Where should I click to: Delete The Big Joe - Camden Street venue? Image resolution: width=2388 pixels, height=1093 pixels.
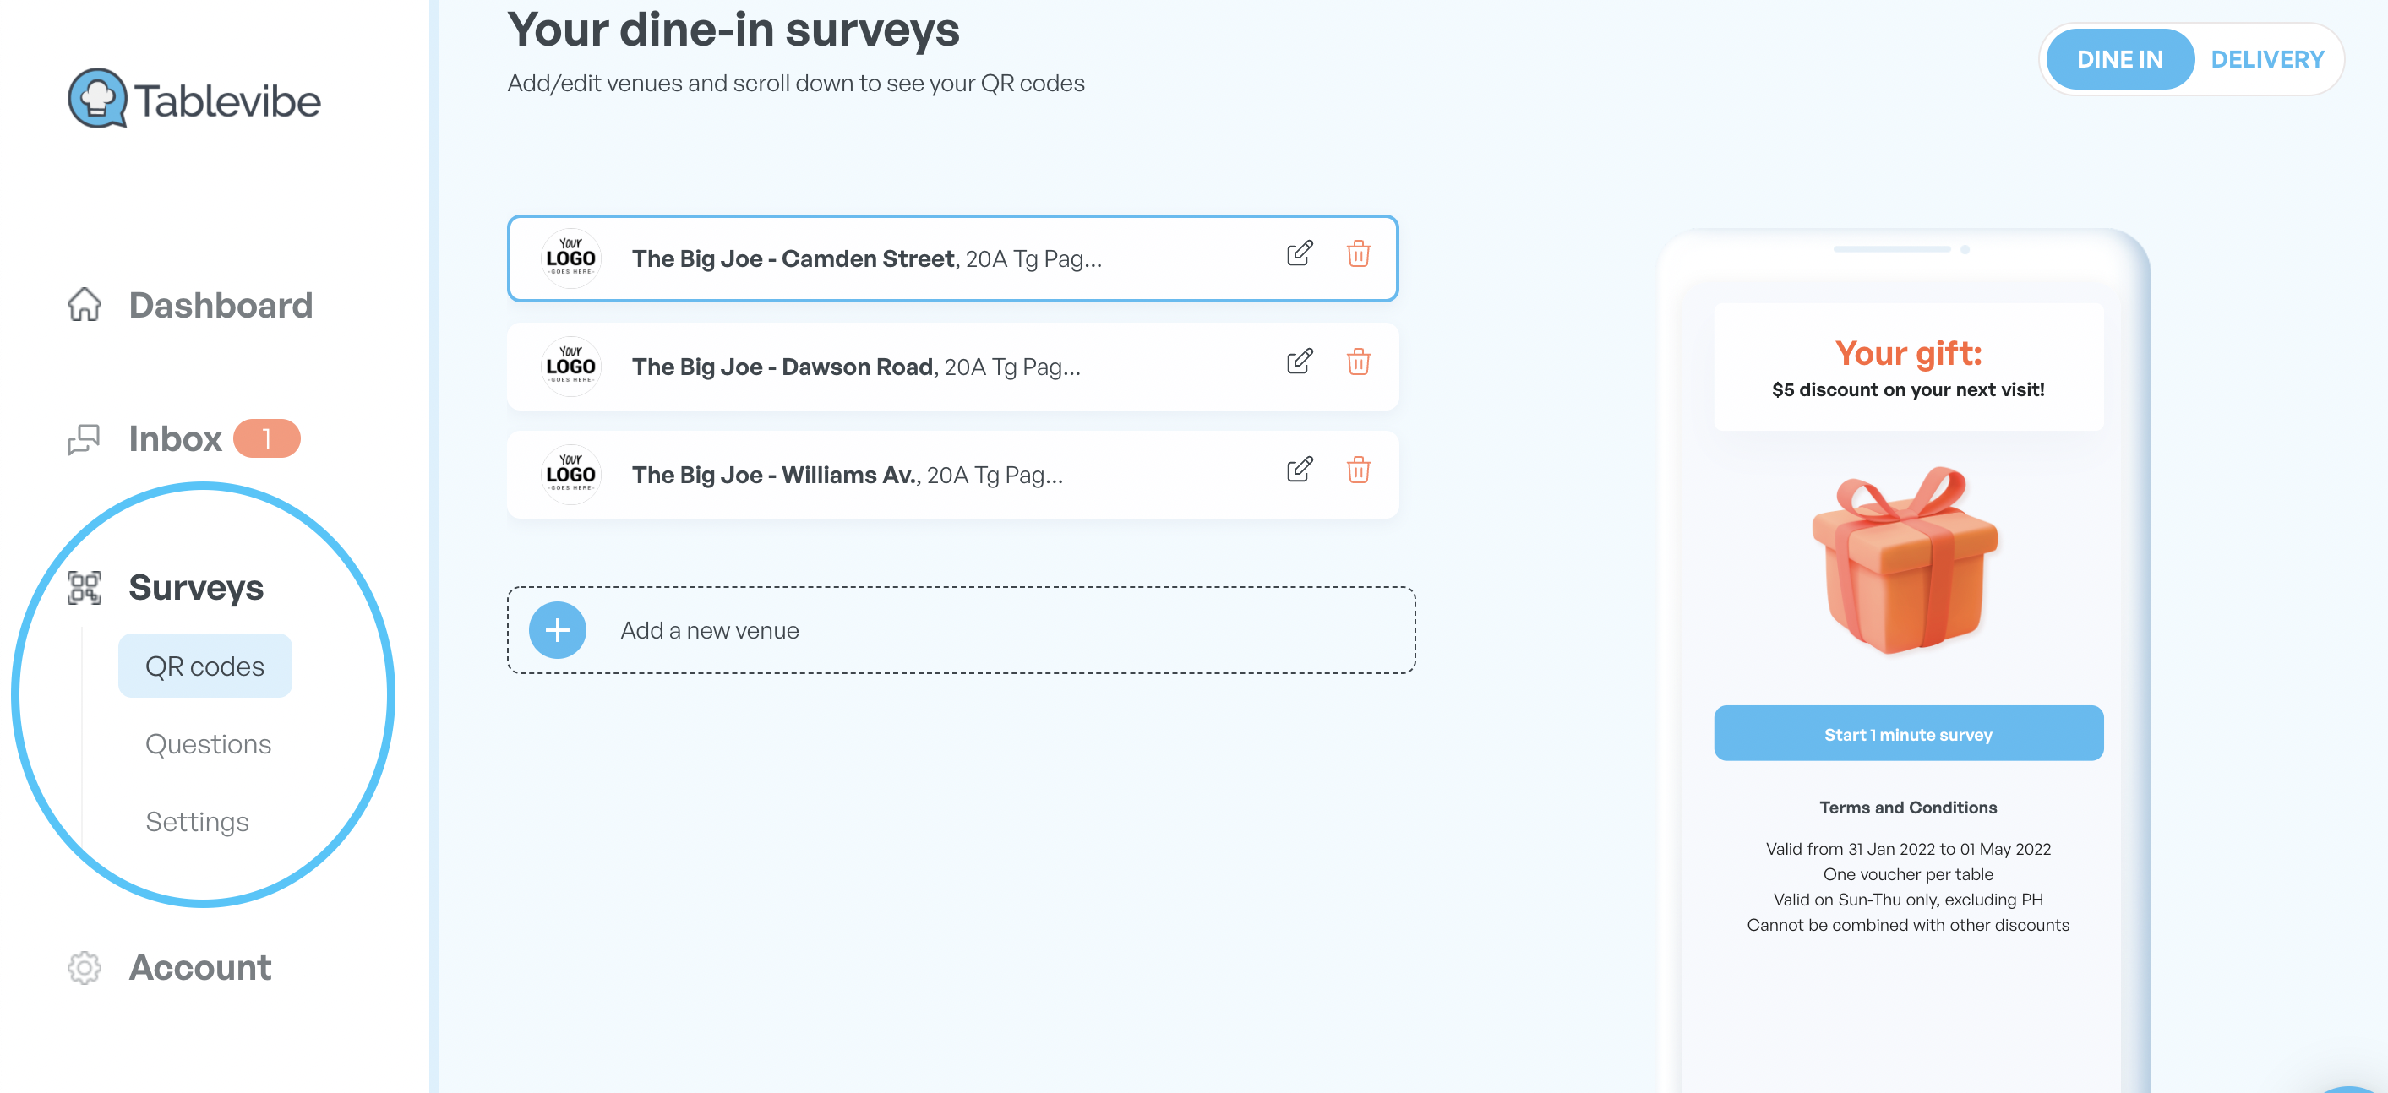[1358, 253]
